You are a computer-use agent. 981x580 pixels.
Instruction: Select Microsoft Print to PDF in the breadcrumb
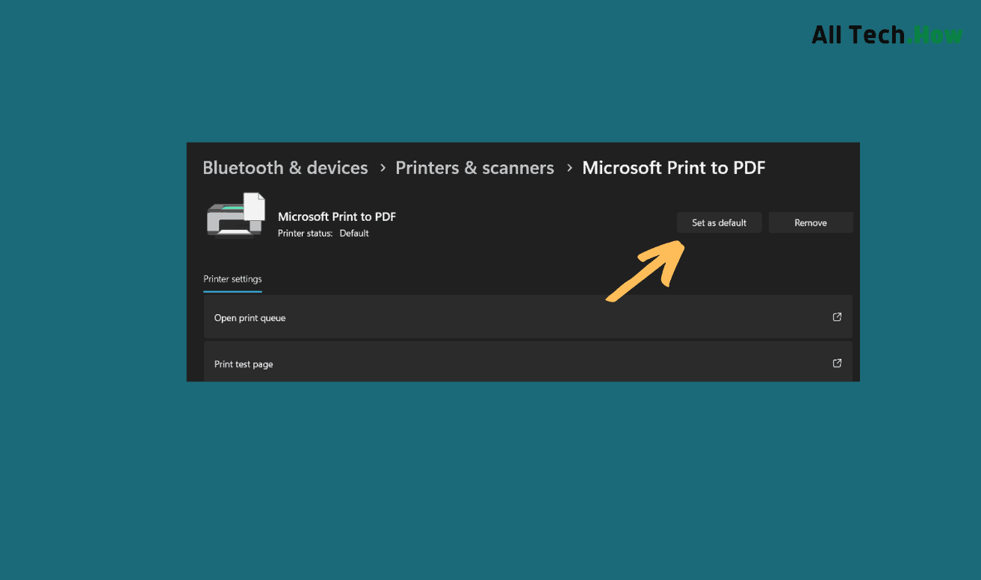tap(673, 167)
